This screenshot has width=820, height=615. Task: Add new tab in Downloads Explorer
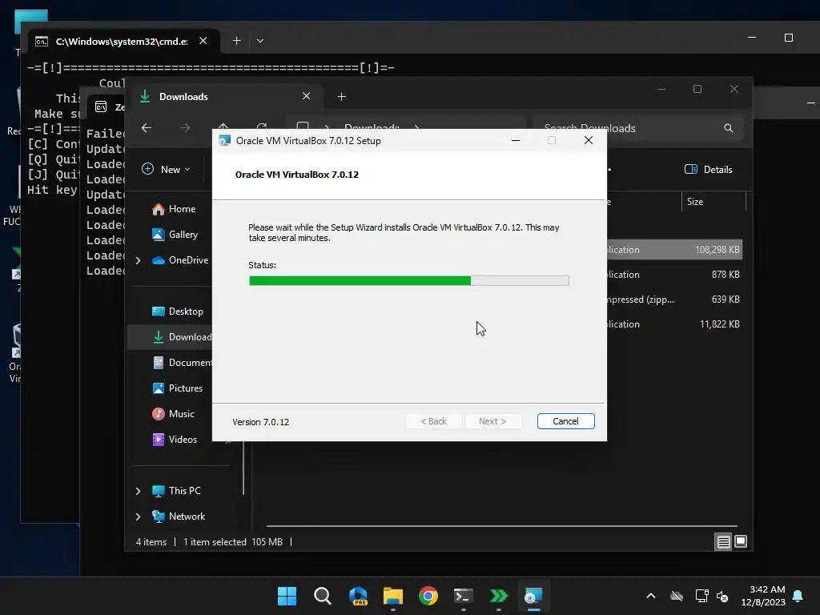tap(341, 97)
